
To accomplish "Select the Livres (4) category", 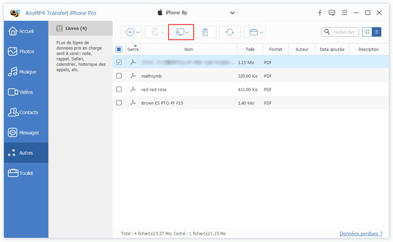I will tap(81, 28).
